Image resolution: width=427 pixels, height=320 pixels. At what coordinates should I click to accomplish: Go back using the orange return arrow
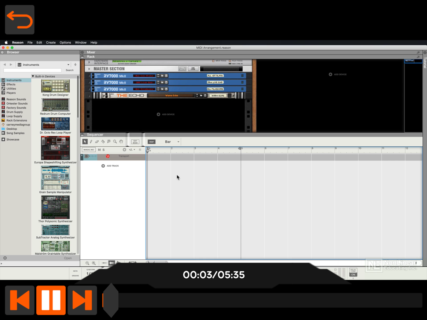(20, 20)
